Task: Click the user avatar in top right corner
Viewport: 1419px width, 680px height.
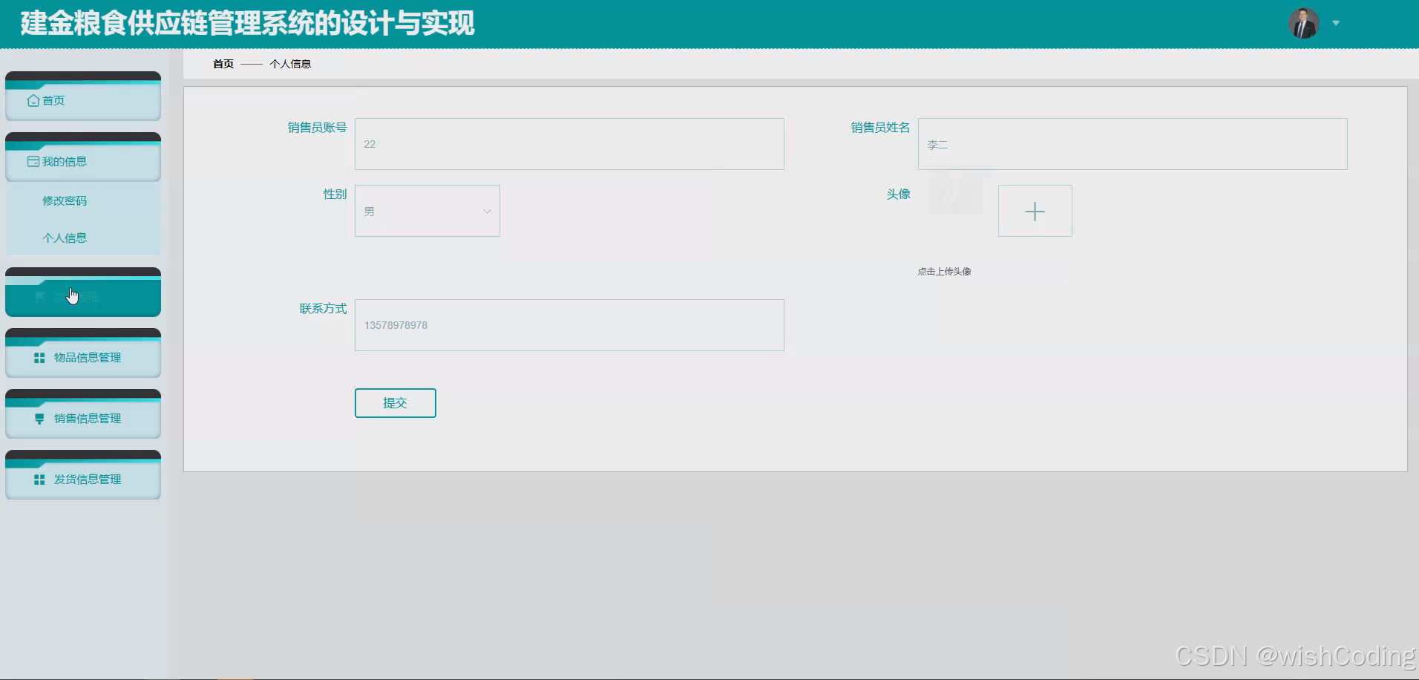Action: point(1304,23)
